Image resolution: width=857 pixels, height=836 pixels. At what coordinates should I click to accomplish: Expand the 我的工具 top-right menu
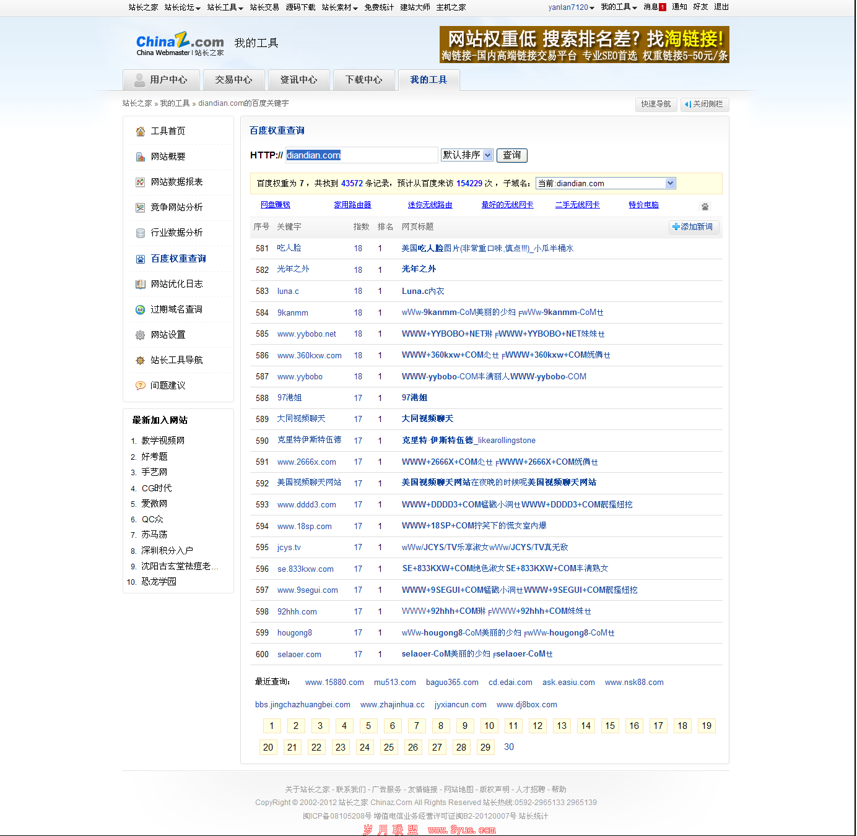click(619, 7)
